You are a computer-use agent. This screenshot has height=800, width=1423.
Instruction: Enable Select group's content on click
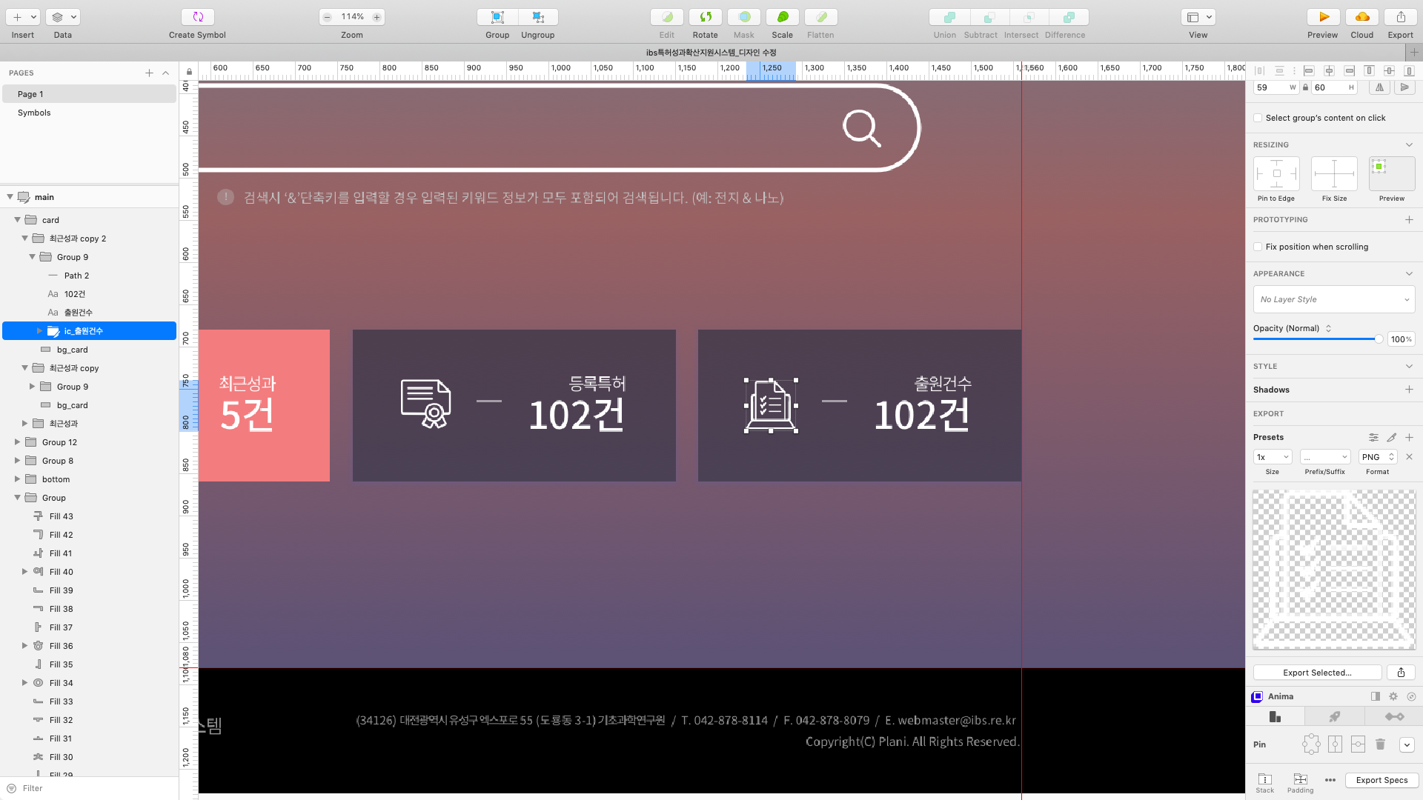[1258, 119]
